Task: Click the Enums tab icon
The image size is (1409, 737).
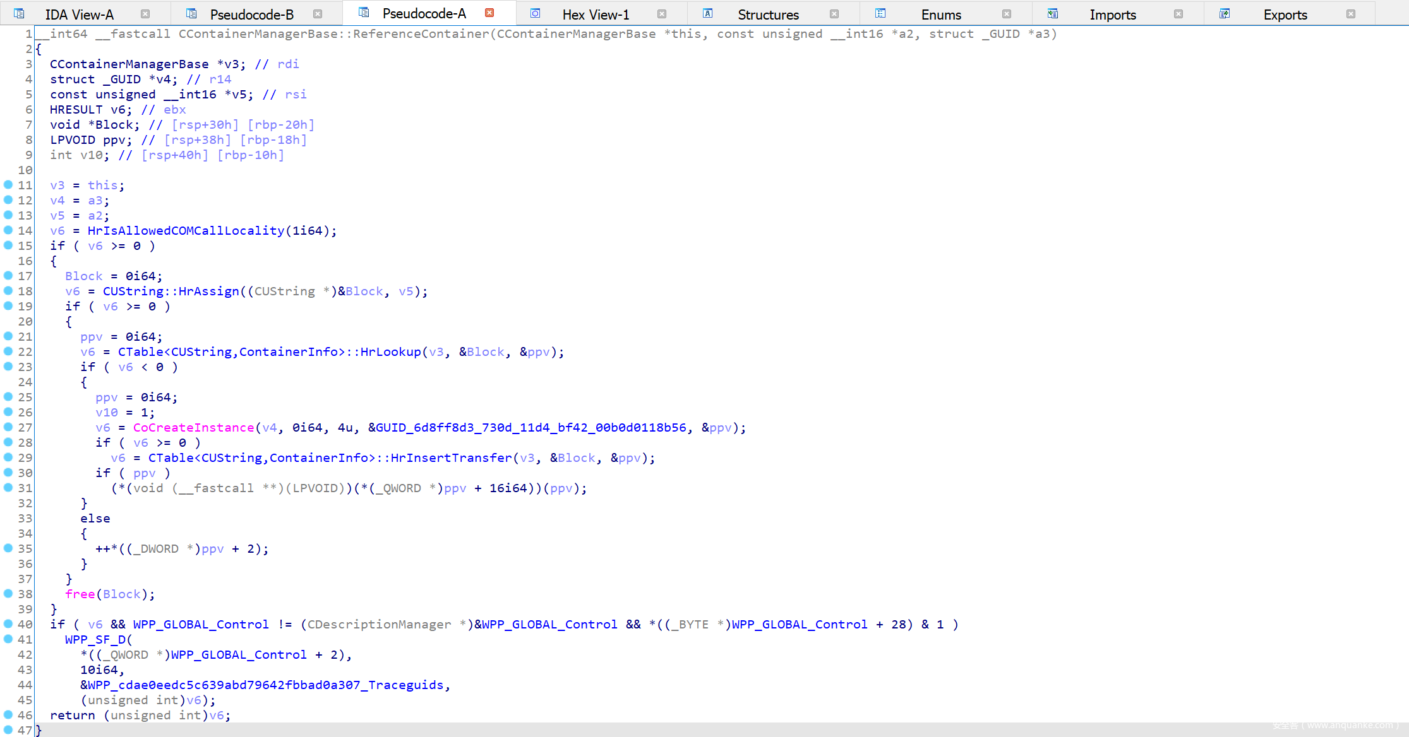Action: (880, 13)
